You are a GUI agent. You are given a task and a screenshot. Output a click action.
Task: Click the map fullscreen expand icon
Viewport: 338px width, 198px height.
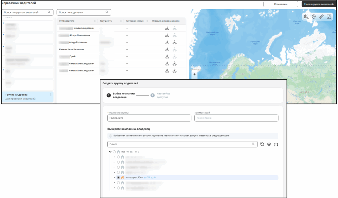329,17
